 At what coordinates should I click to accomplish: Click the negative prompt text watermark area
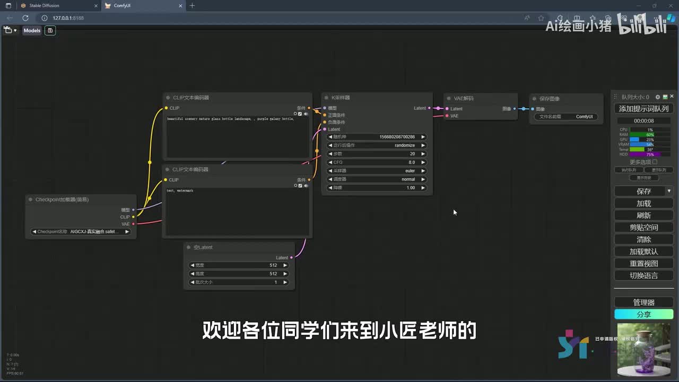[237, 211]
